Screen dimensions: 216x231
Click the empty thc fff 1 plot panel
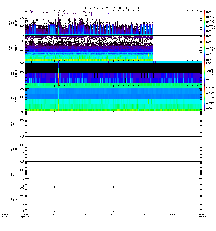(x=113, y=124)
